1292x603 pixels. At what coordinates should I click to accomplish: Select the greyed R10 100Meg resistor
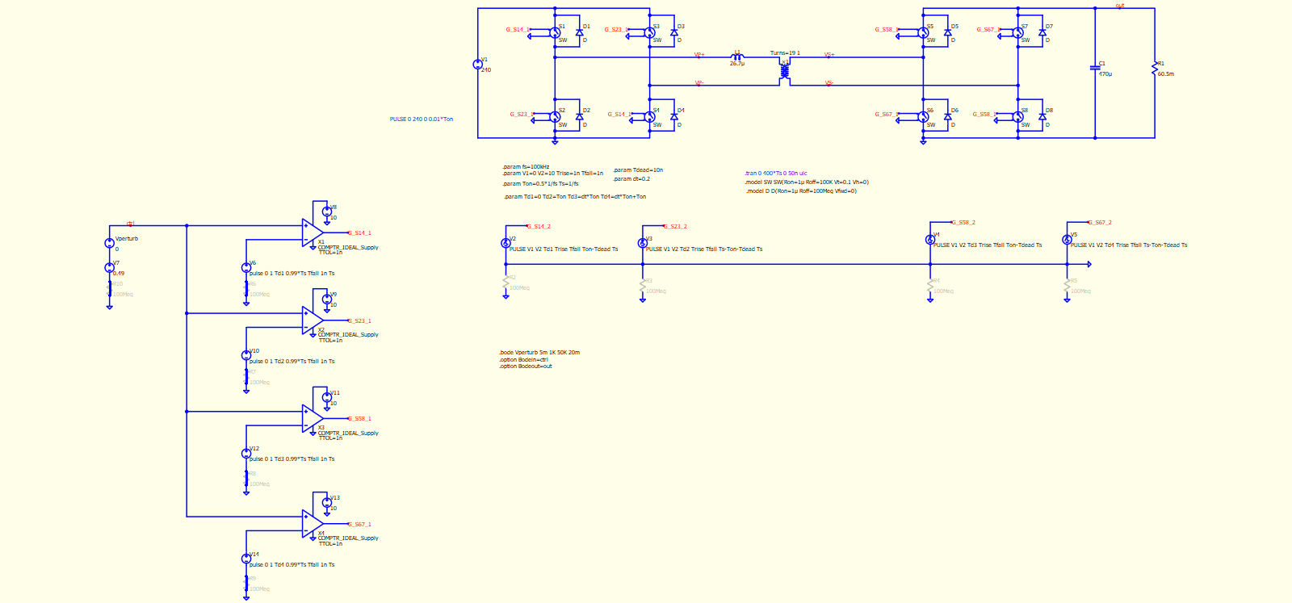[110, 288]
